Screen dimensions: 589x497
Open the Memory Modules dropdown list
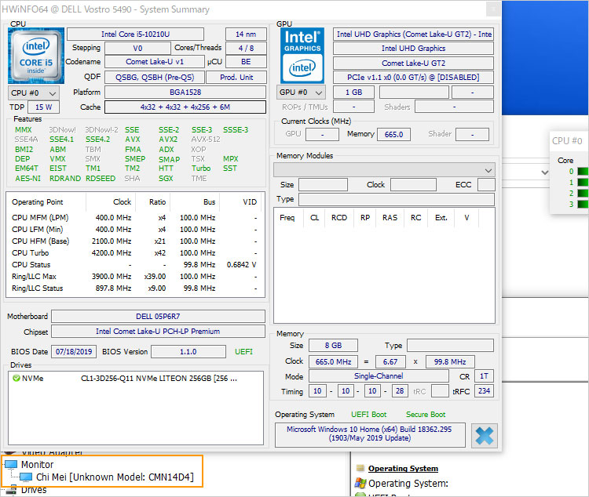click(x=384, y=170)
